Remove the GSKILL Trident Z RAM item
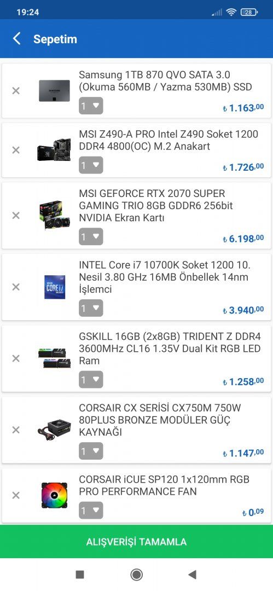The image size is (273, 591). coord(16,358)
